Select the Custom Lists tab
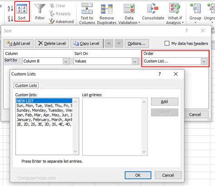 [26, 85]
